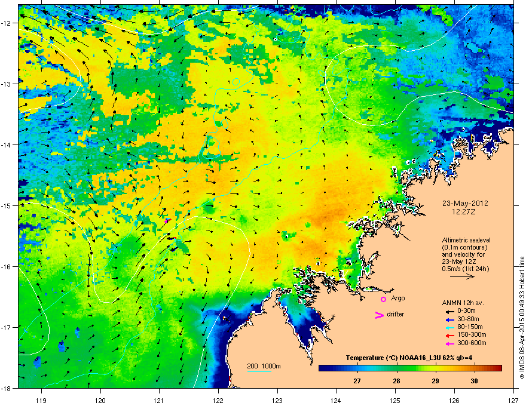Click latitude axis label '-17'

coord(7,328)
